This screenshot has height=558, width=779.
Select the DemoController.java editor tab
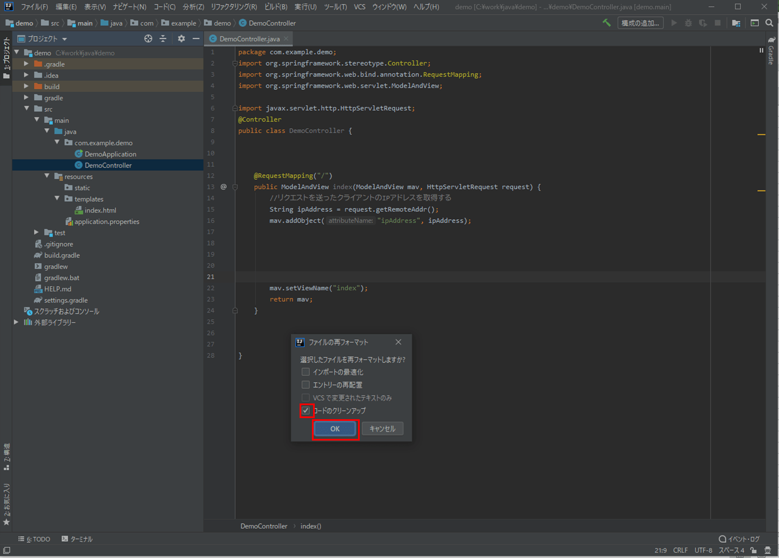pos(249,39)
